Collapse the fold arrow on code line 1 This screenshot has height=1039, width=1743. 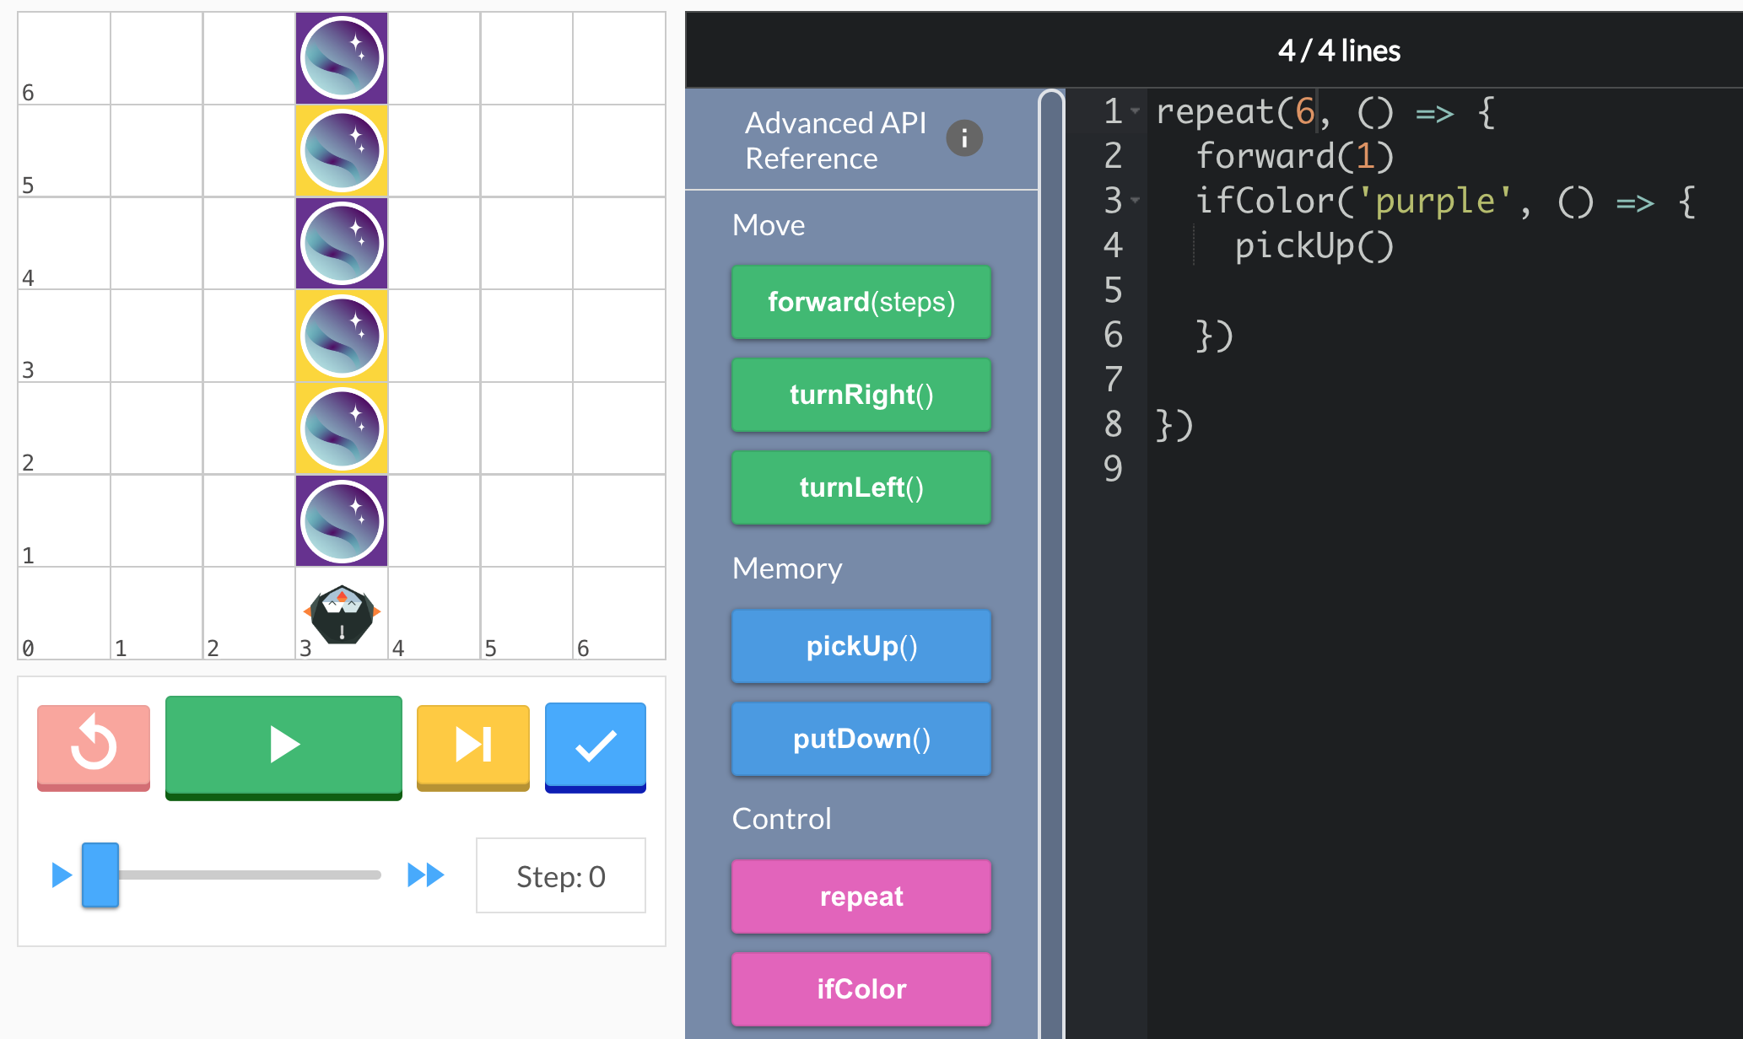(1136, 111)
